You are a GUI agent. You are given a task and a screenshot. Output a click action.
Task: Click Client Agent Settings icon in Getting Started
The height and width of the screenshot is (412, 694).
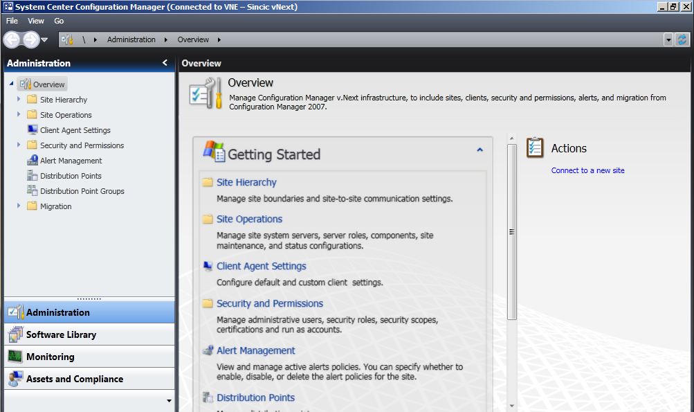[208, 266]
